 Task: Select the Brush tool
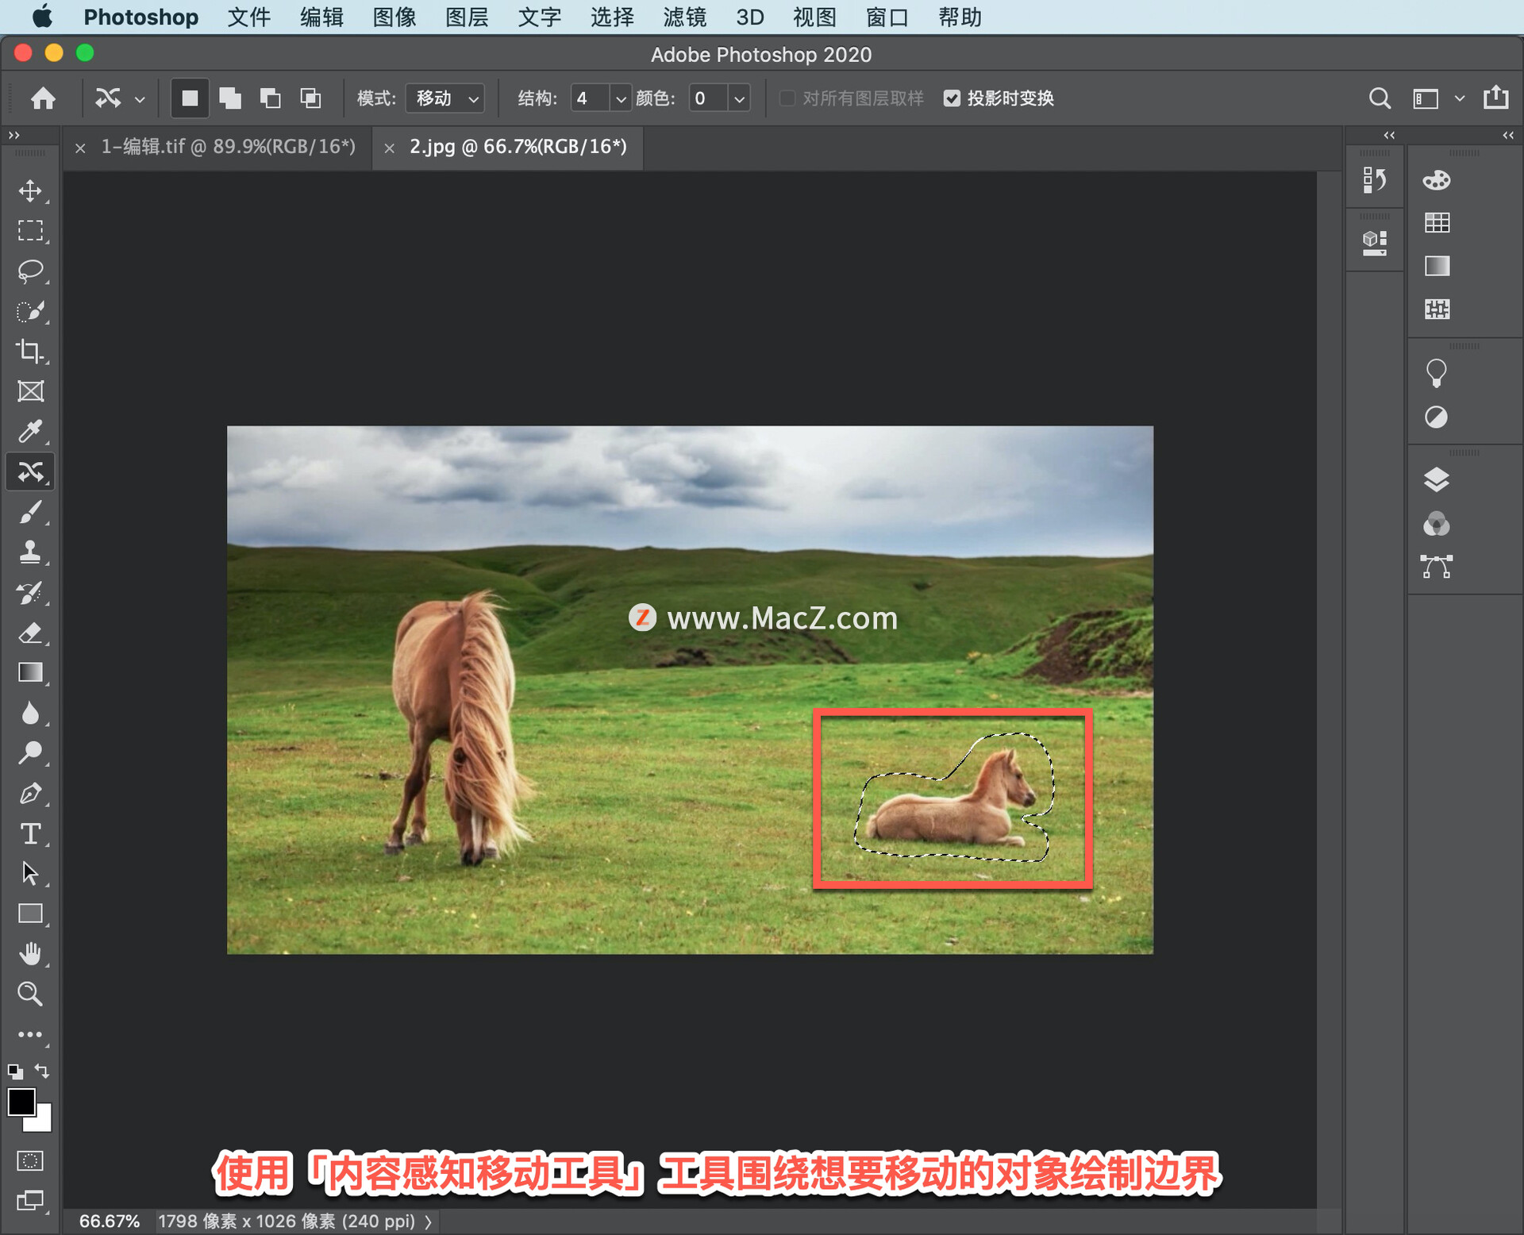tap(31, 512)
